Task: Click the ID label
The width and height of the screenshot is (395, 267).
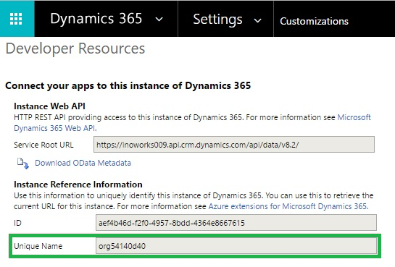Action: (x=17, y=223)
